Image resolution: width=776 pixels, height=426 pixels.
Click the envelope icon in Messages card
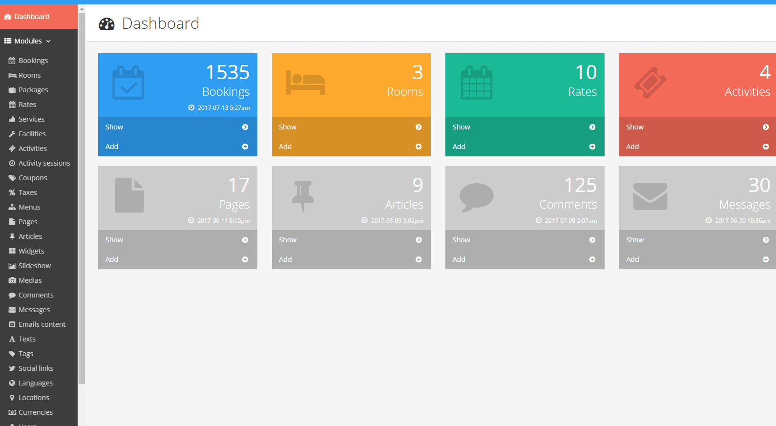click(650, 196)
